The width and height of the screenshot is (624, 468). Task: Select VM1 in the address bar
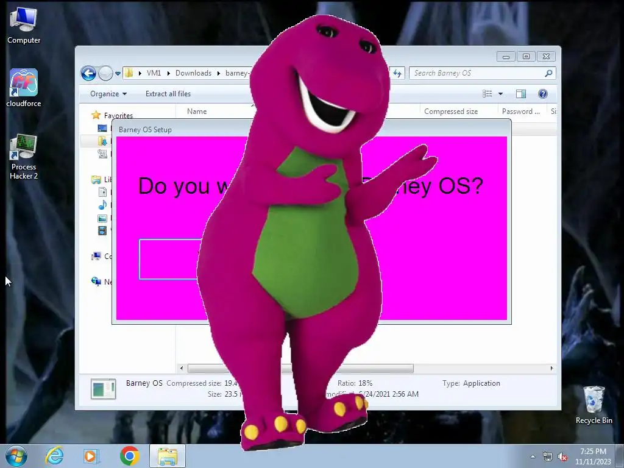tap(154, 73)
